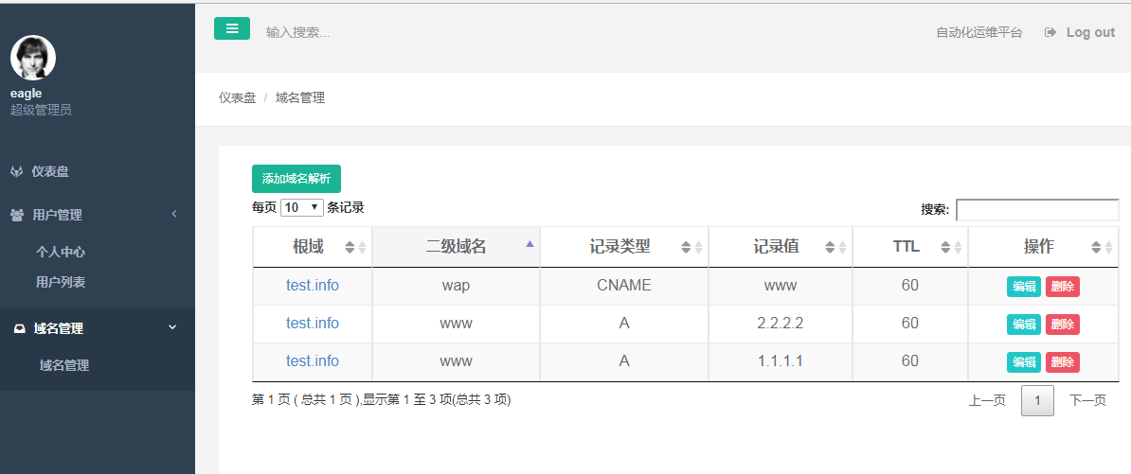Screen dimensions: 1131x474
Task: Focus the 搜索 table search field
Action: 1037,210
